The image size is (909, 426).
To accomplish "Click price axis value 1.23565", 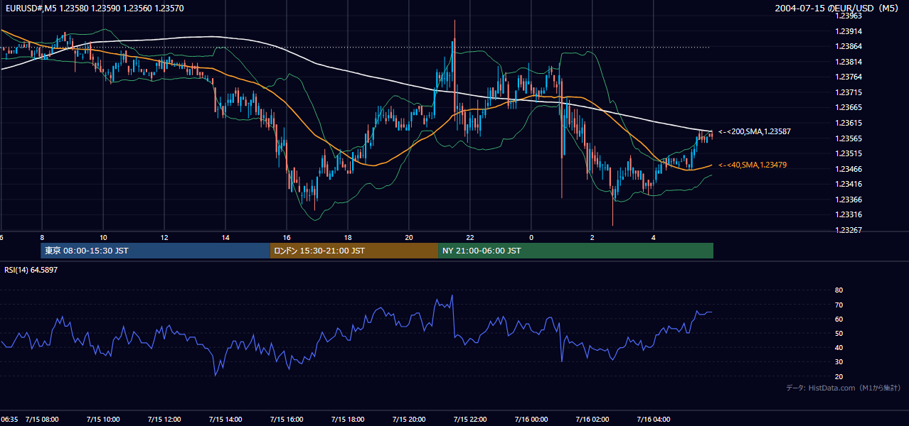I will 849,138.
